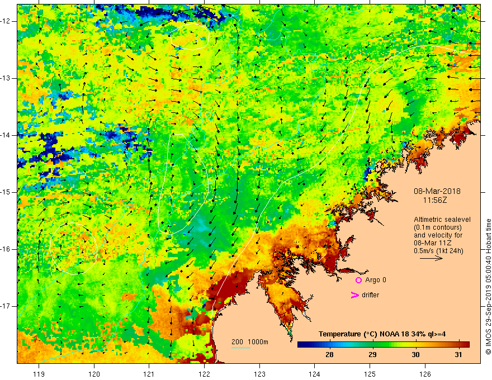Click the latitude axis label -12
The image size is (492, 380).
tap(6, 21)
